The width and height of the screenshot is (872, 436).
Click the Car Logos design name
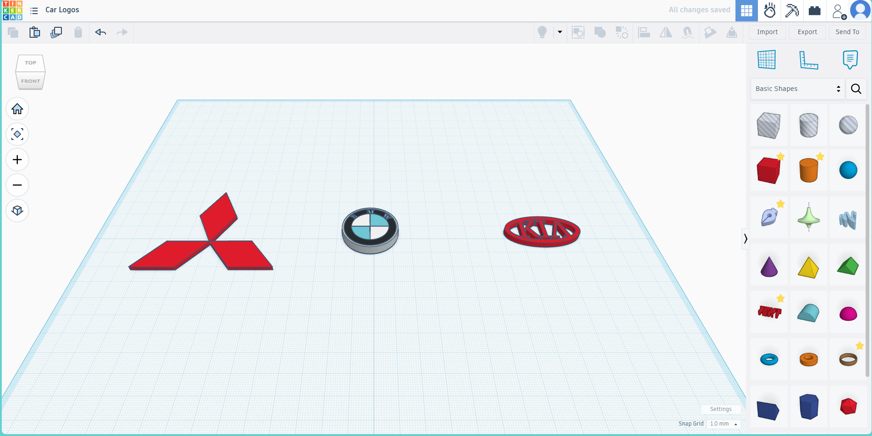click(62, 10)
